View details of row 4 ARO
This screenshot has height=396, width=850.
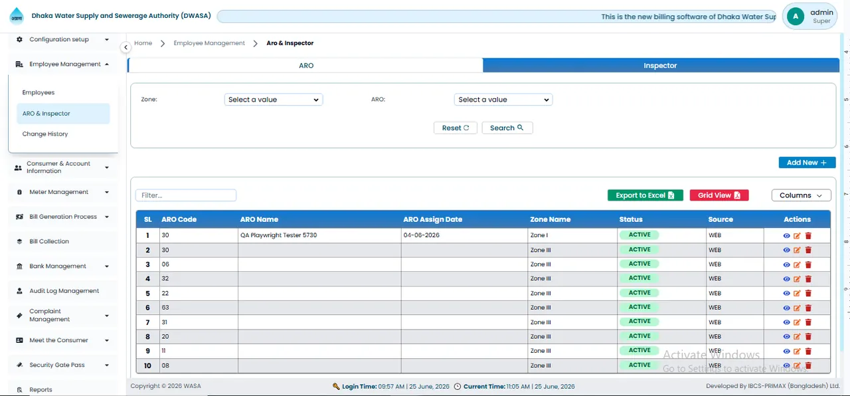tap(786, 279)
